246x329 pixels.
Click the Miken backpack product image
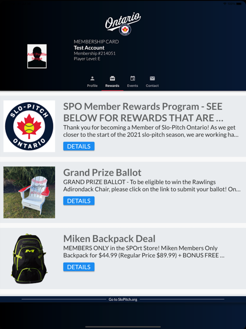pyautogui.click(x=29, y=259)
